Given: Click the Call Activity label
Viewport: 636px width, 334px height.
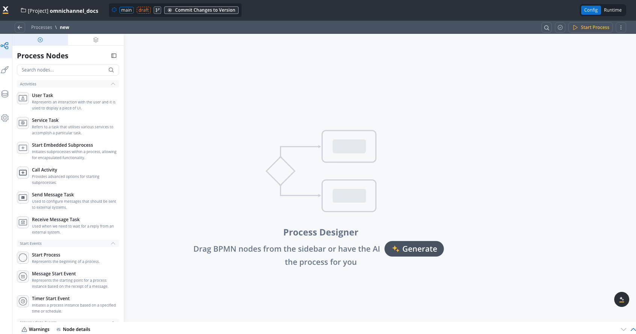Looking at the screenshot, I should point(44,170).
